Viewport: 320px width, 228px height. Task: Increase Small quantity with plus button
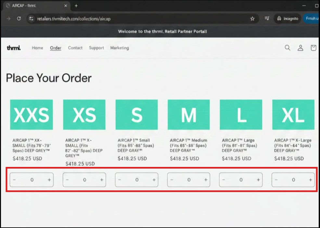(154, 180)
